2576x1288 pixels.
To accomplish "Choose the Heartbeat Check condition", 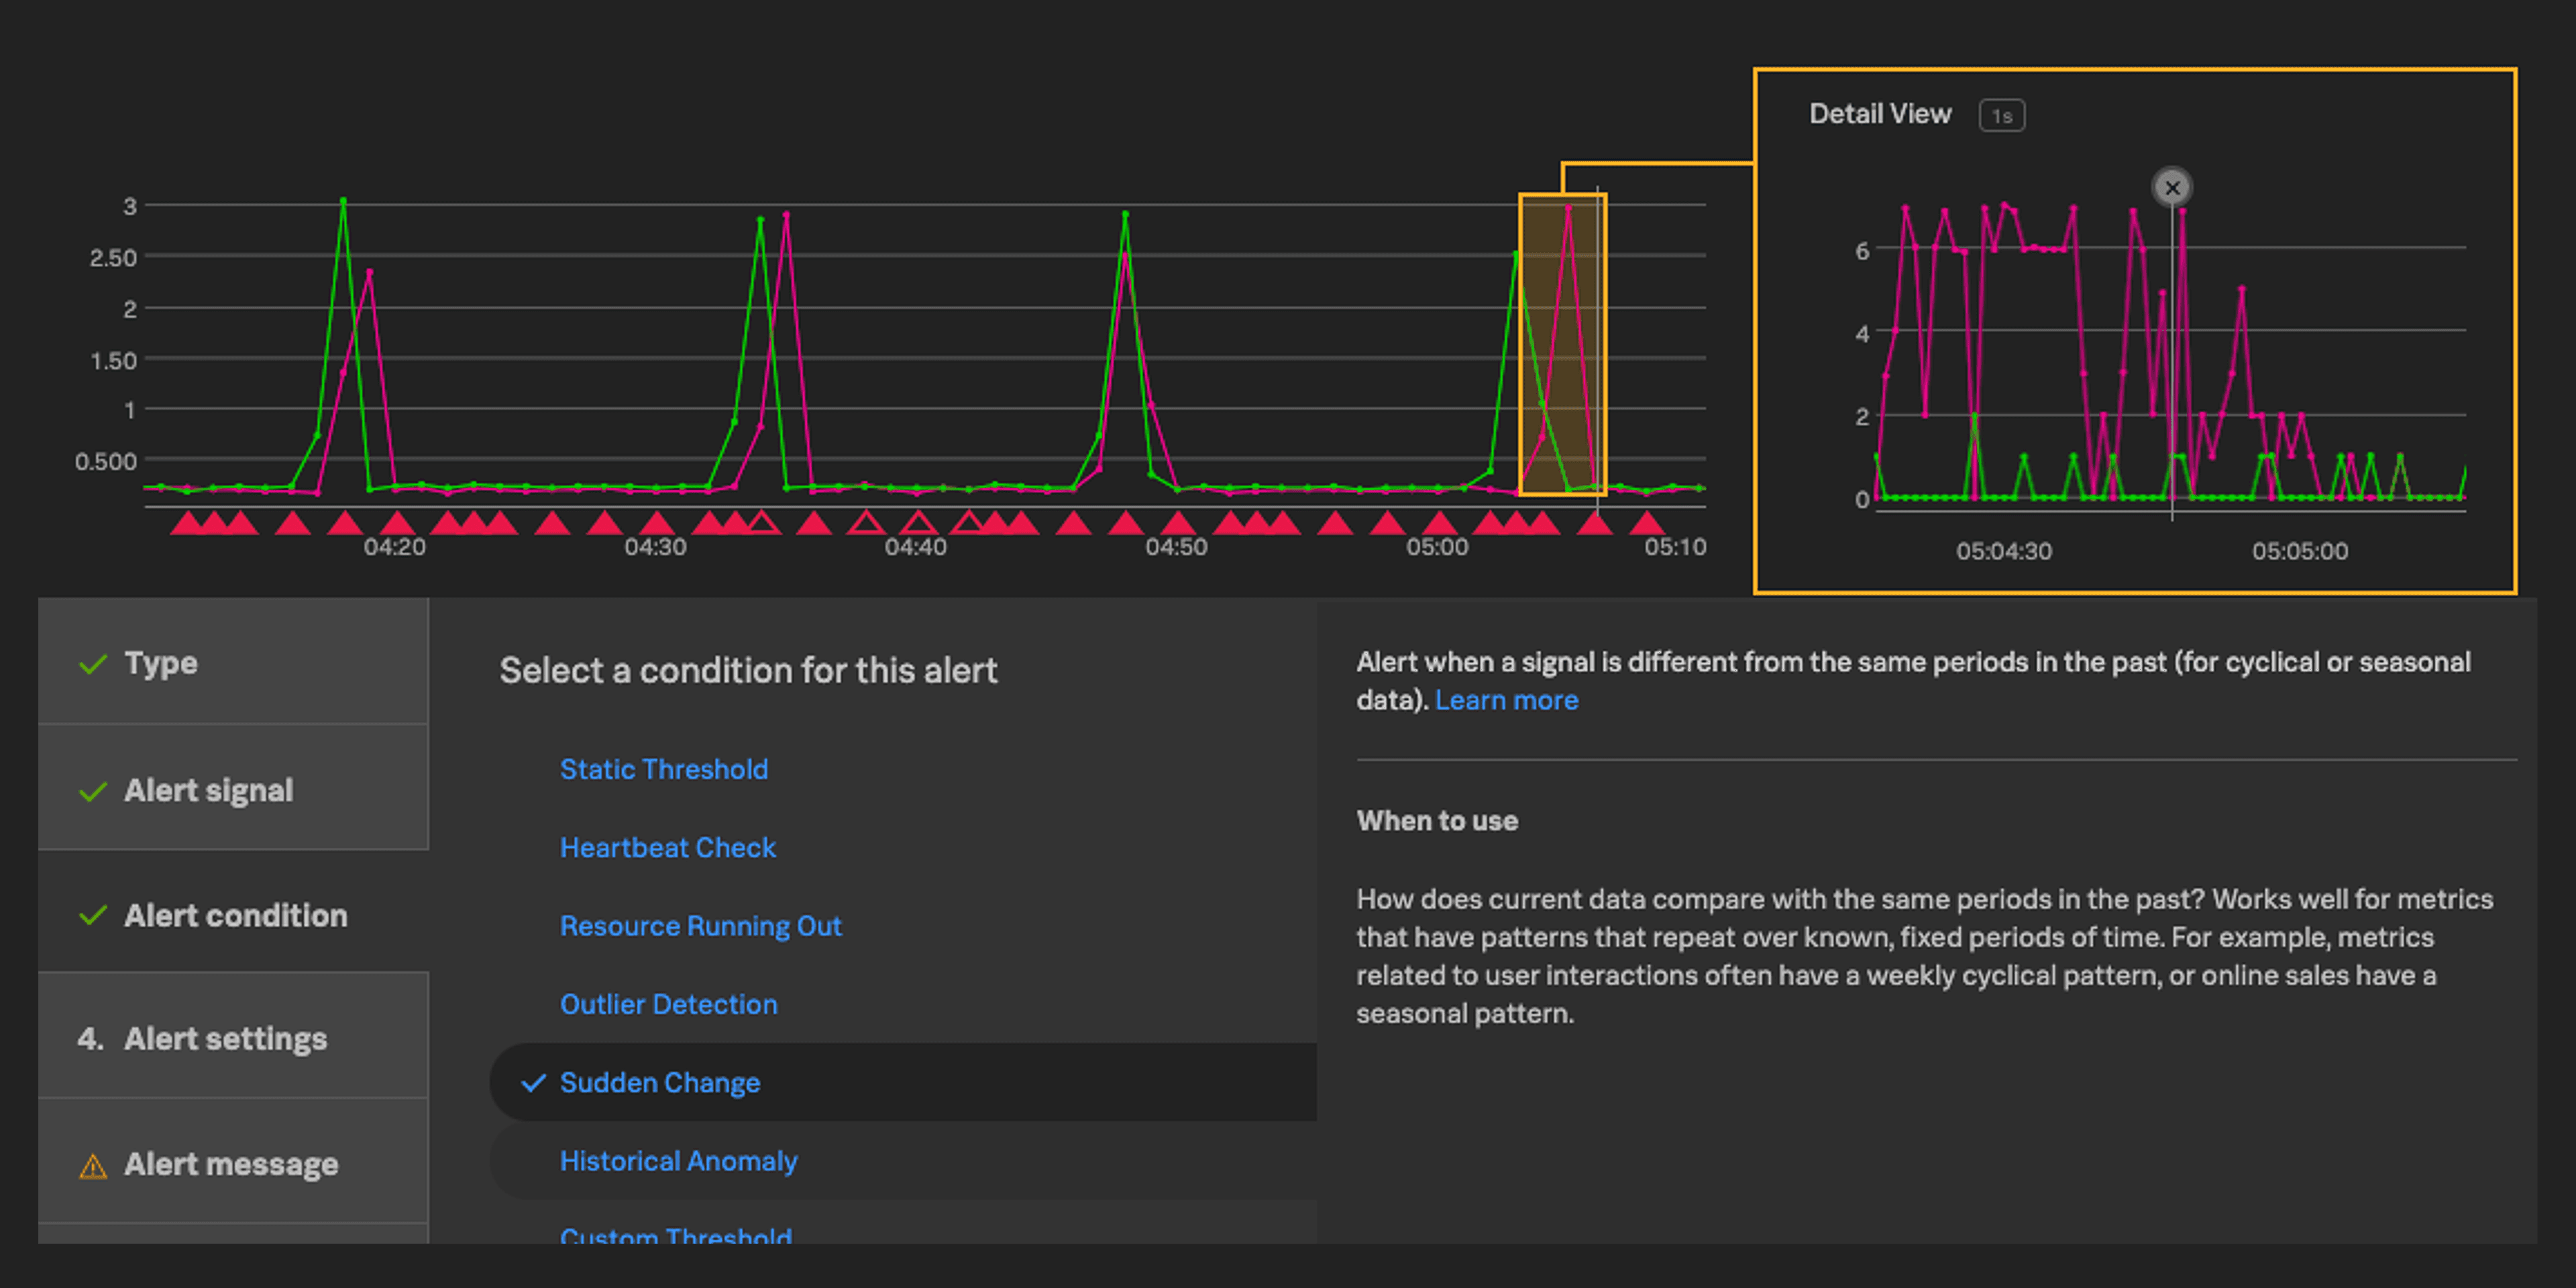I will coord(667,847).
